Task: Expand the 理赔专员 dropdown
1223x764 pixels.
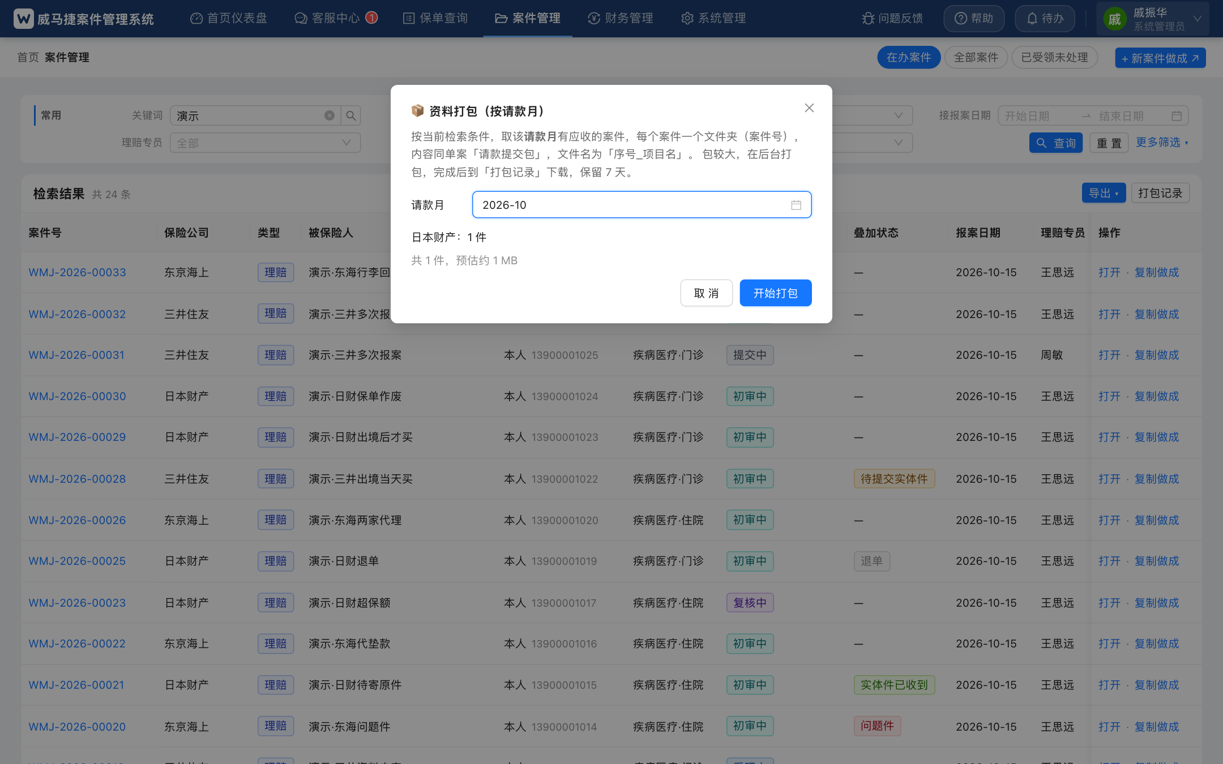Action: 265,143
